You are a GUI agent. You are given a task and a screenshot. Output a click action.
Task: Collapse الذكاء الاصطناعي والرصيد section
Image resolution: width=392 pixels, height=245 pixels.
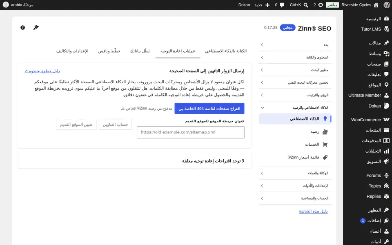click(x=295, y=107)
